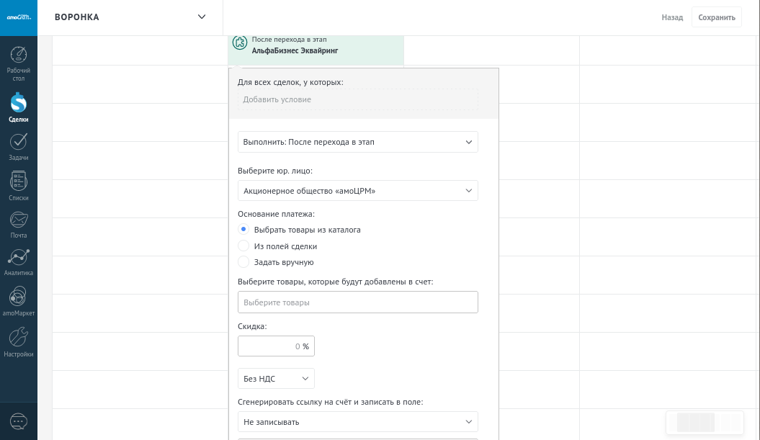Open the Списки lists icon

point(19,181)
